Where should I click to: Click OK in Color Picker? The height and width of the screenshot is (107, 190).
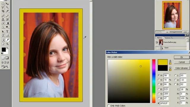click(181, 57)
